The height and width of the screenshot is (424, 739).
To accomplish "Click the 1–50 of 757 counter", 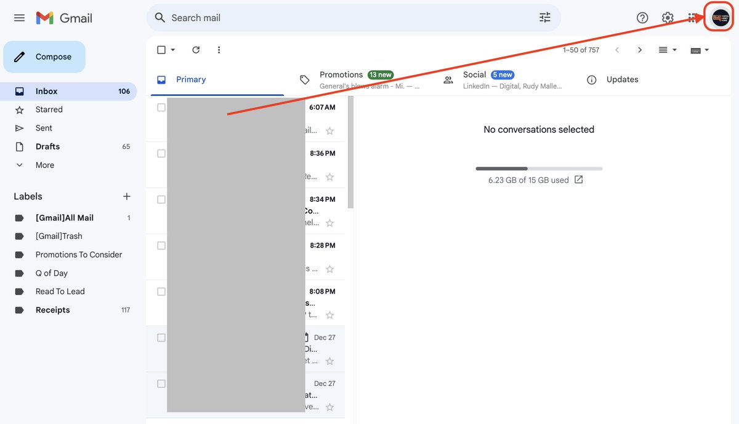I will pyautogui.click(x=581, y=50).
